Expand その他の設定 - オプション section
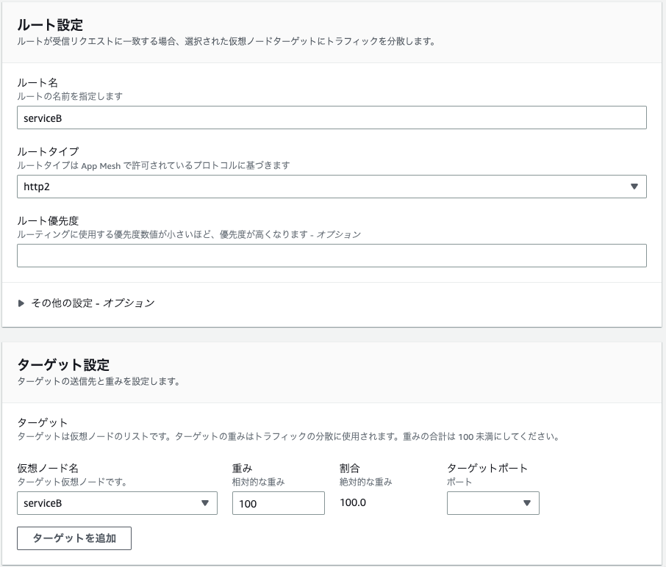 93,303
